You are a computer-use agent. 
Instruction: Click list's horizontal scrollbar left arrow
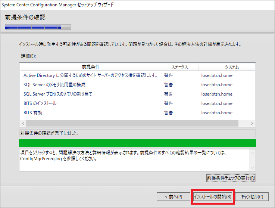(23, 123)
